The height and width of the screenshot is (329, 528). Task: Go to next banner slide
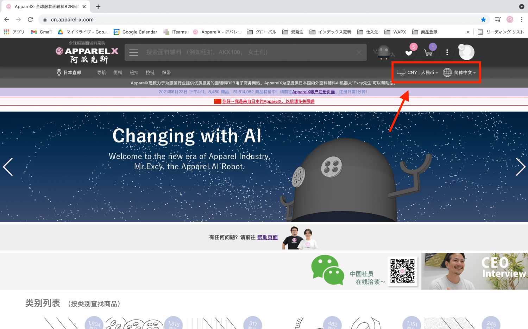point(520,167)
